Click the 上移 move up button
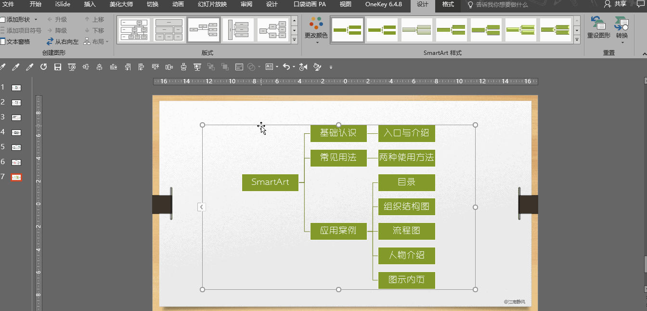The image size is (647, 311). (94, 20)
